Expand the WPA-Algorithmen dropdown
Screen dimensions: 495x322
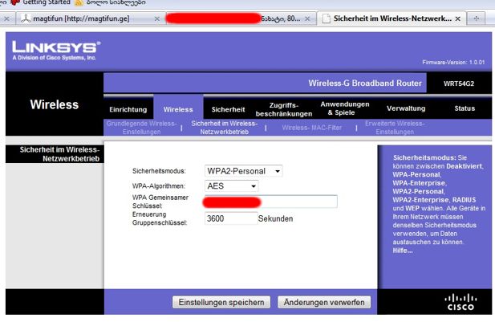pos(231,186)
